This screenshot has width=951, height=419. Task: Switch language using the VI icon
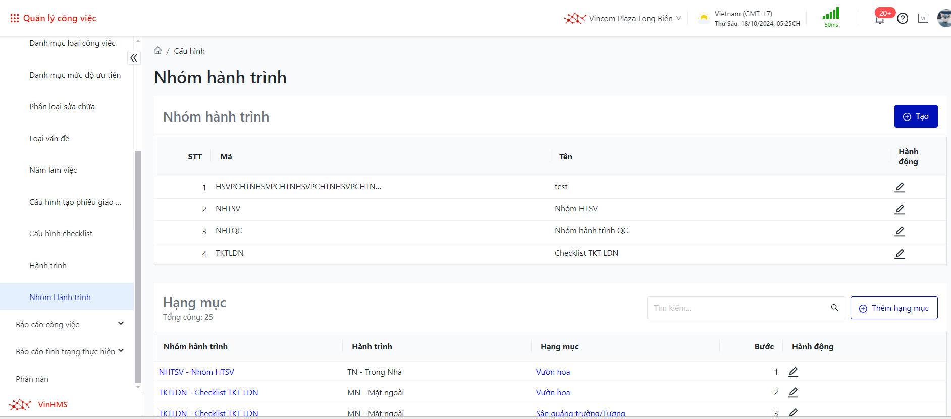(923, 19)
